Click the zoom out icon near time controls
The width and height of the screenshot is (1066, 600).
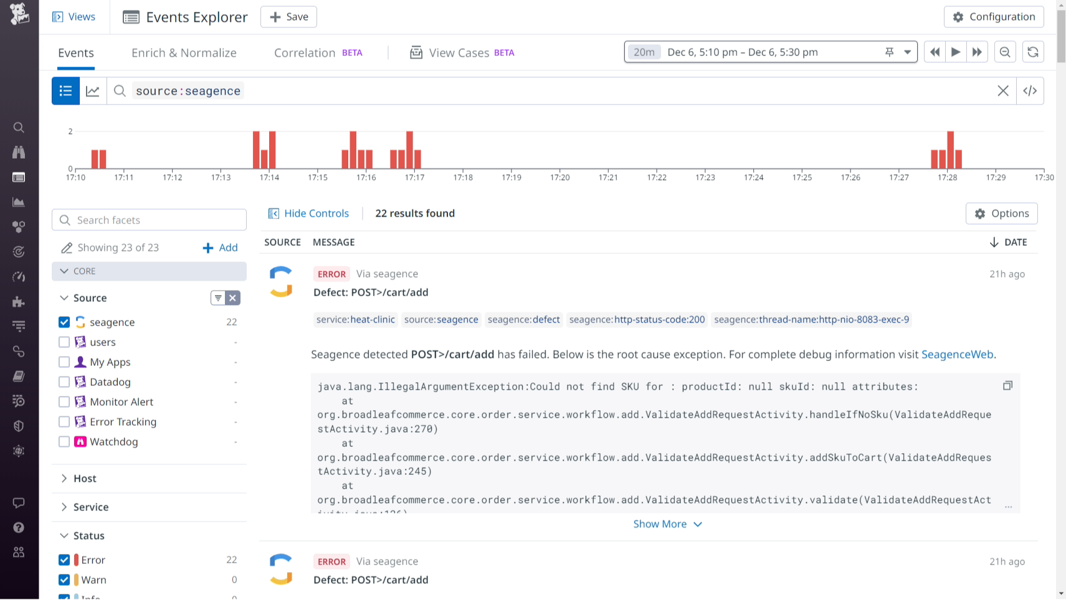pyautogui.click(x=1005, y=52)
